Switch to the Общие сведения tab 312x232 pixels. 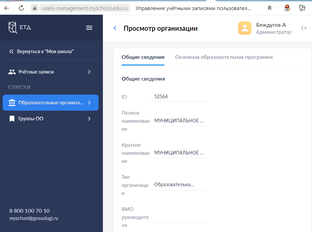143,57
